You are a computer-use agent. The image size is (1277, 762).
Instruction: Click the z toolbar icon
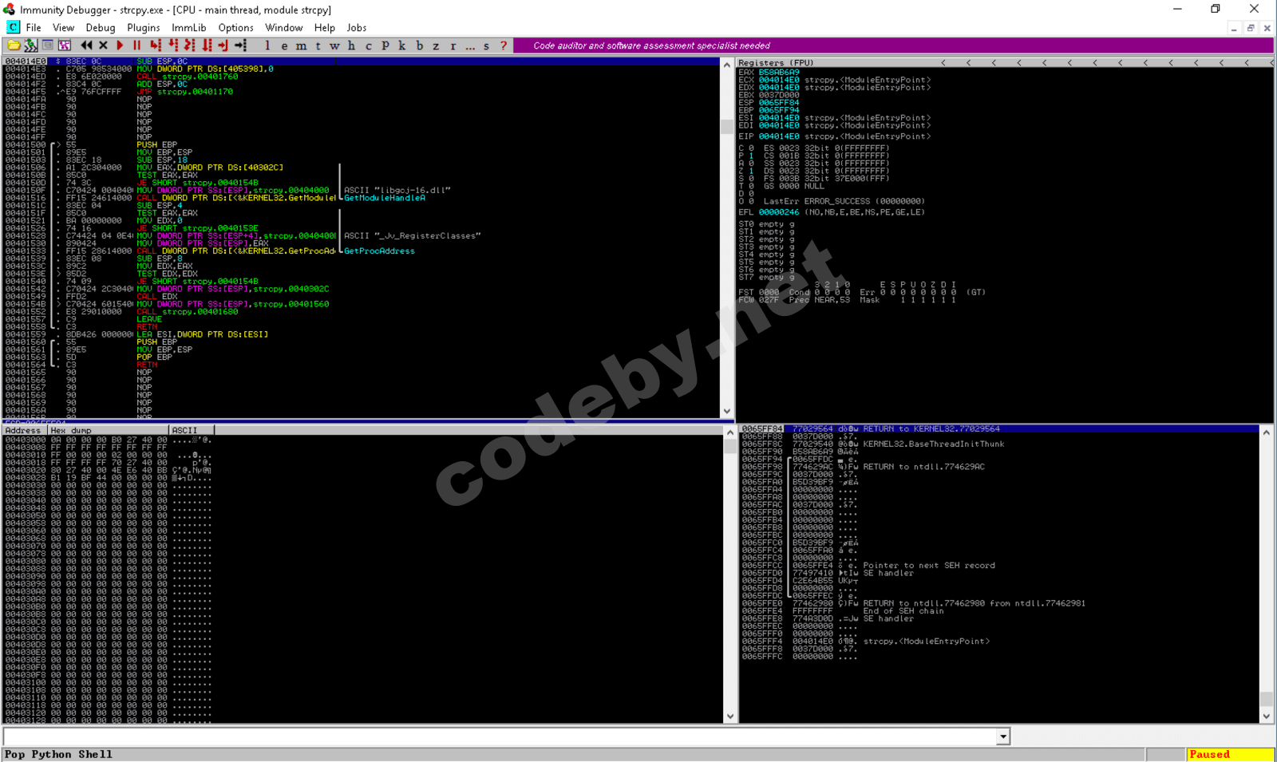pyautogui.click(x=436, y=45)
